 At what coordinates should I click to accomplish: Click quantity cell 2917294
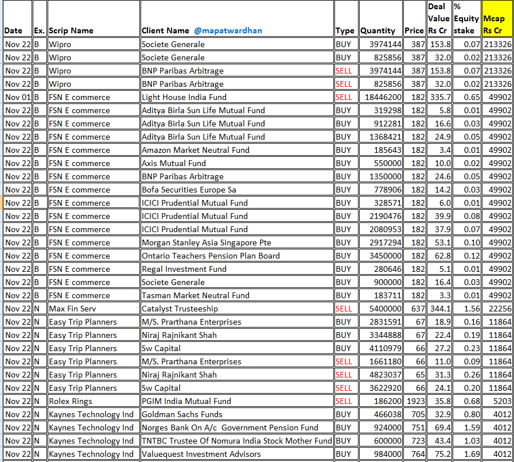380,242
